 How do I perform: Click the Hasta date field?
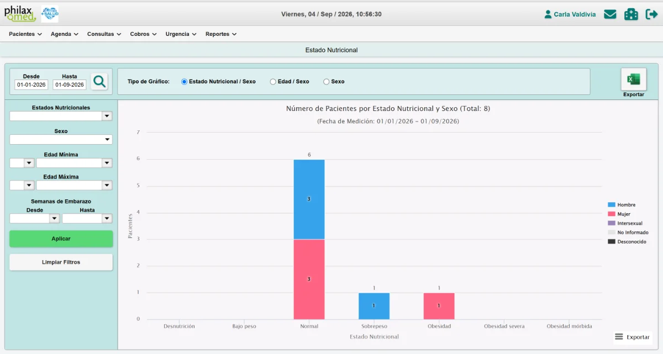(x=70, y=85)
